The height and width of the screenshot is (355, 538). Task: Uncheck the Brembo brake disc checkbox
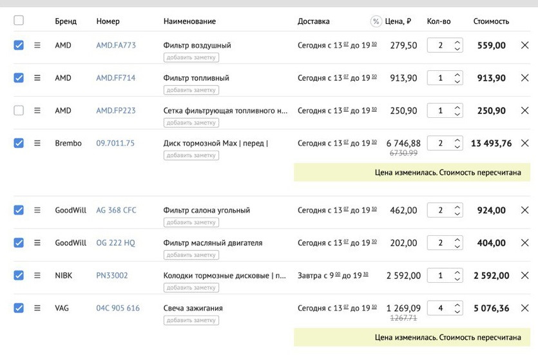coord(19,143)
